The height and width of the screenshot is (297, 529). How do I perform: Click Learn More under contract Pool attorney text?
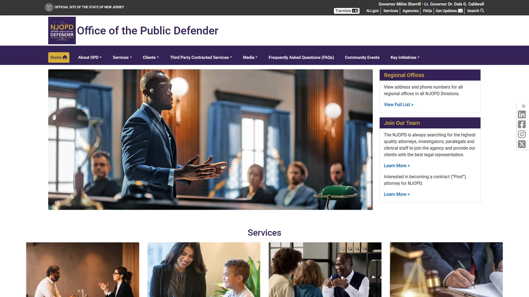[397, 194]
